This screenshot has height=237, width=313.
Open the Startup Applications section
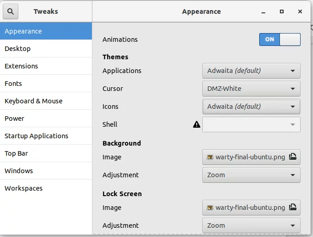coord(36,136)
